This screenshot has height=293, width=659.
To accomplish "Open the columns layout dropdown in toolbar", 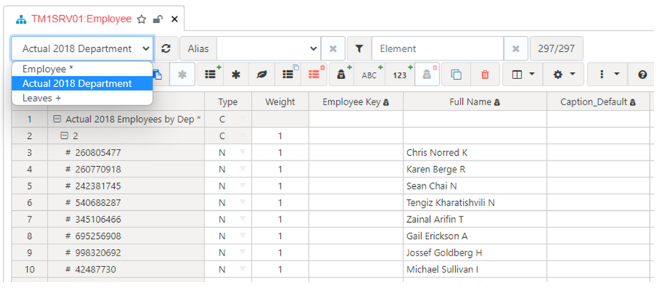I will point(524,75).
